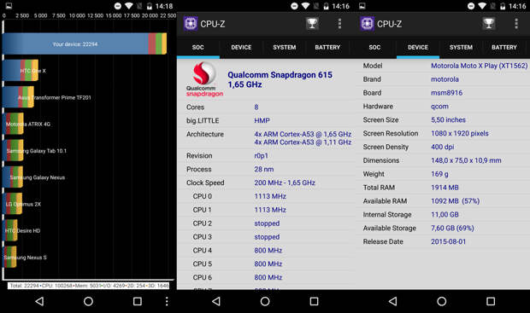Tap the Motorola Moto X Play model value

[x=479, y=66]
